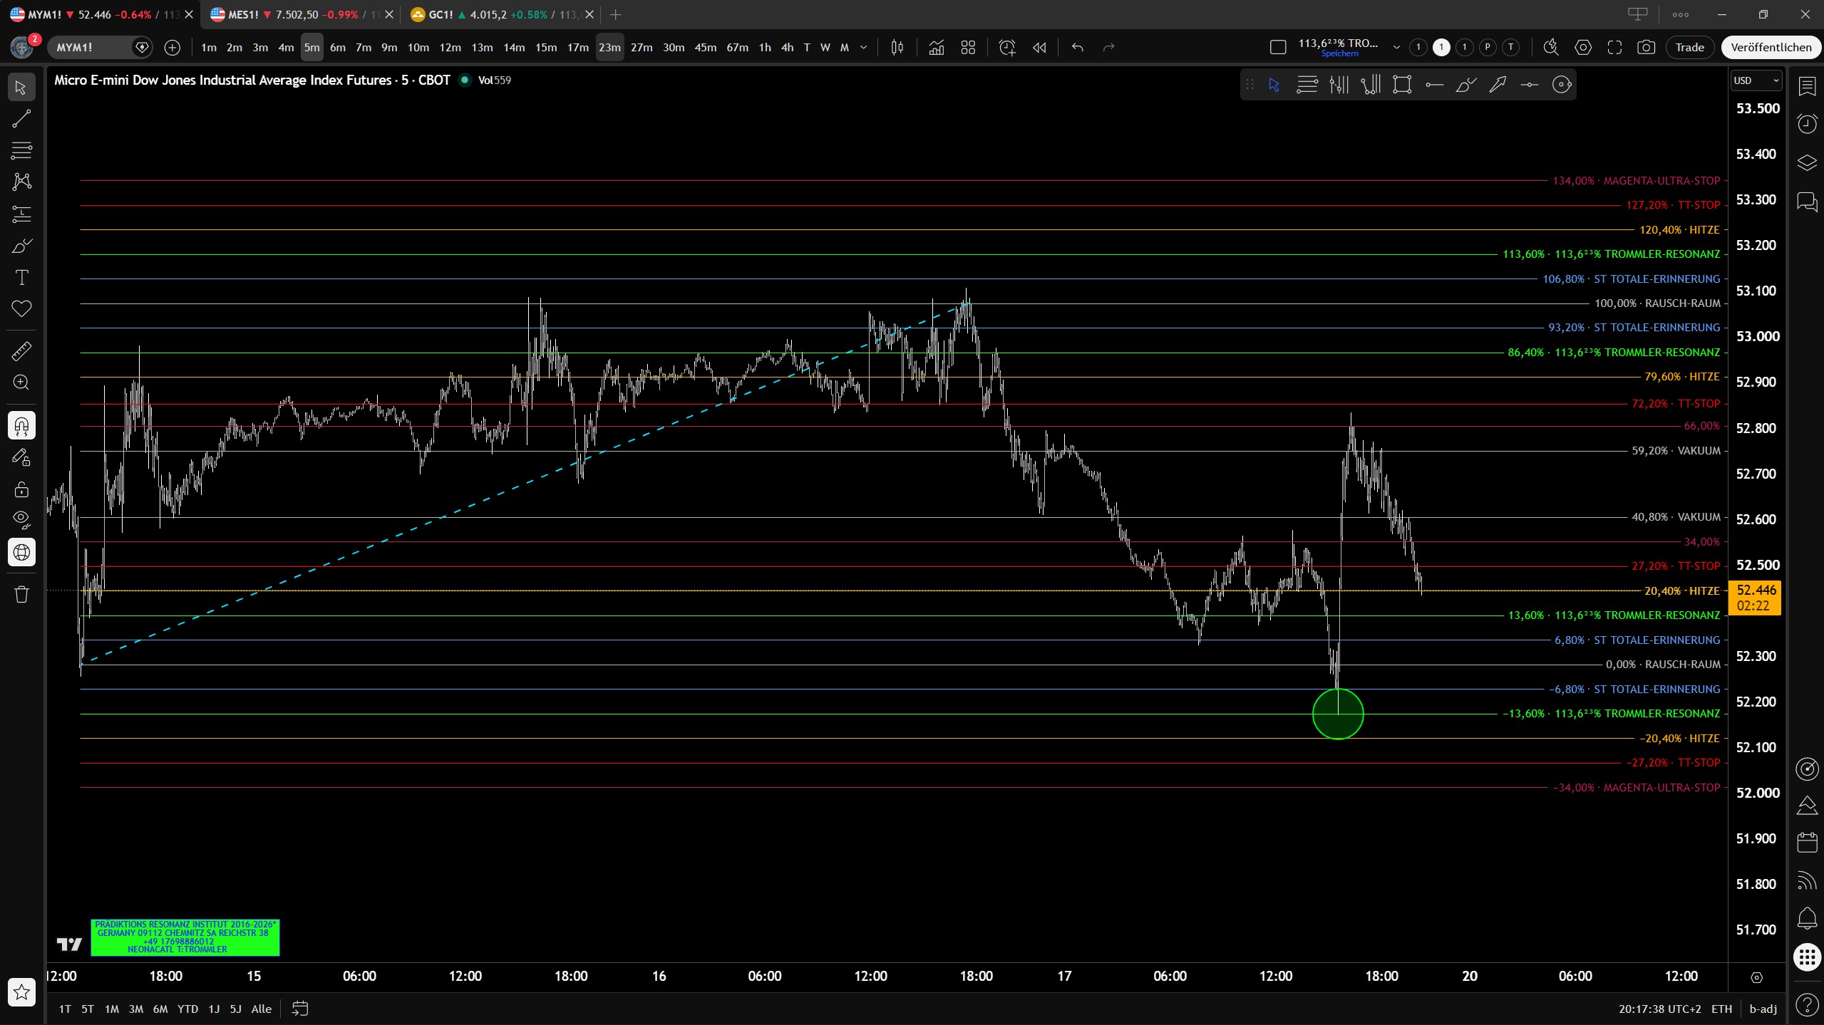The width and height of the screenshot is (1824, 1025).
Task: Select the 1h timeframe
Action: 765,48
